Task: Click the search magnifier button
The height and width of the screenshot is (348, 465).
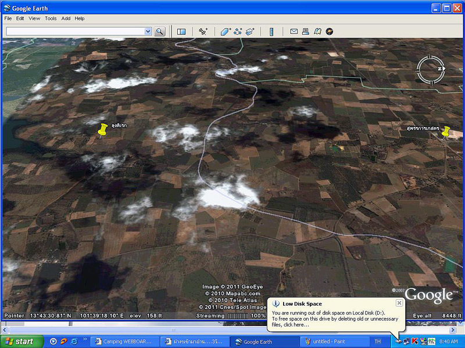Action: coord(159,31)
